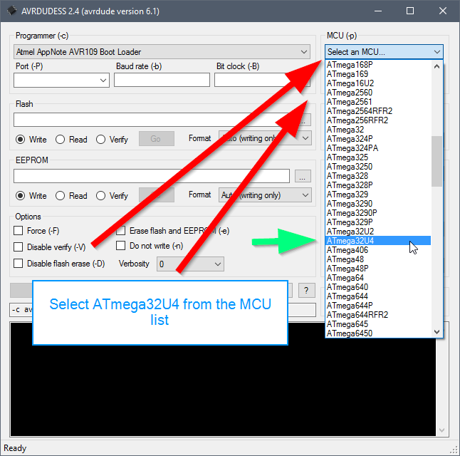Viewport: 460px width, 456px height.
Task: Select ATmega3290 in the MCU list
Action: [x=378, y=204]
